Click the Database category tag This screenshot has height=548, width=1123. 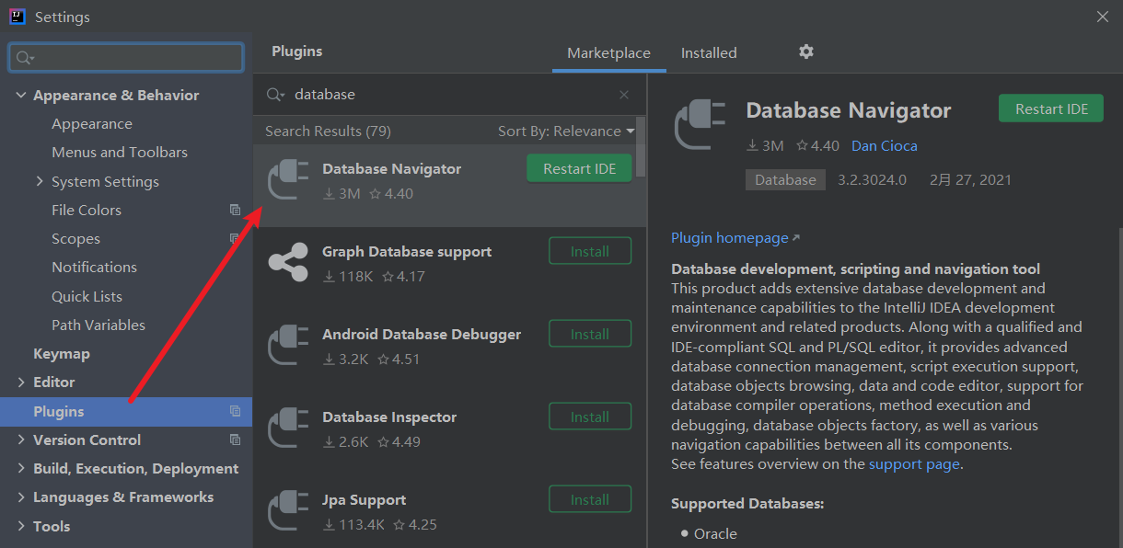pyautogui.click(x=785, y=179)
